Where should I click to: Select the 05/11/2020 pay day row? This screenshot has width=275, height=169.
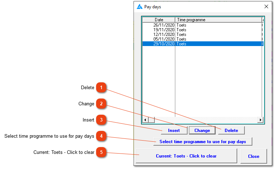pos(203,39)
